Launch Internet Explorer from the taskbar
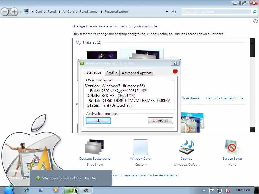Viewport: 259px width, 194px height. [27, 190]
